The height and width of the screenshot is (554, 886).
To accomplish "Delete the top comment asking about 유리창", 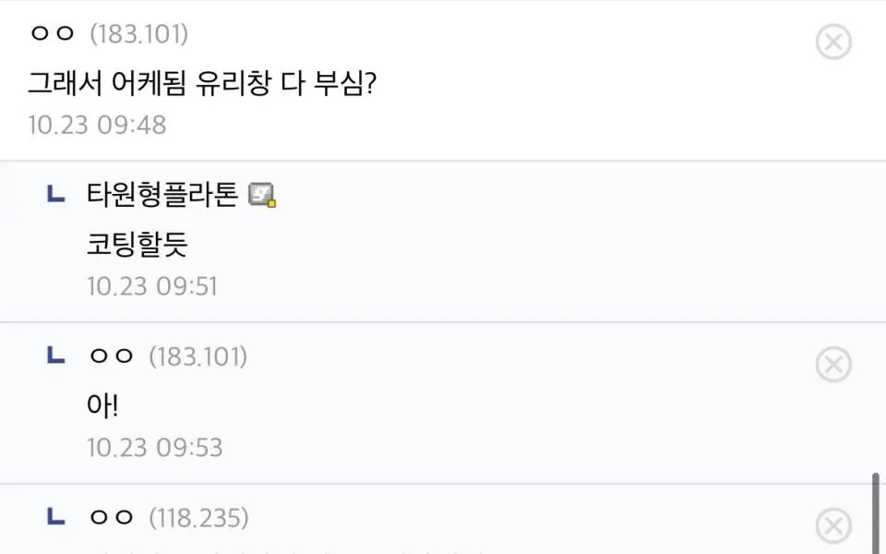I will click(x=833, y=42).
